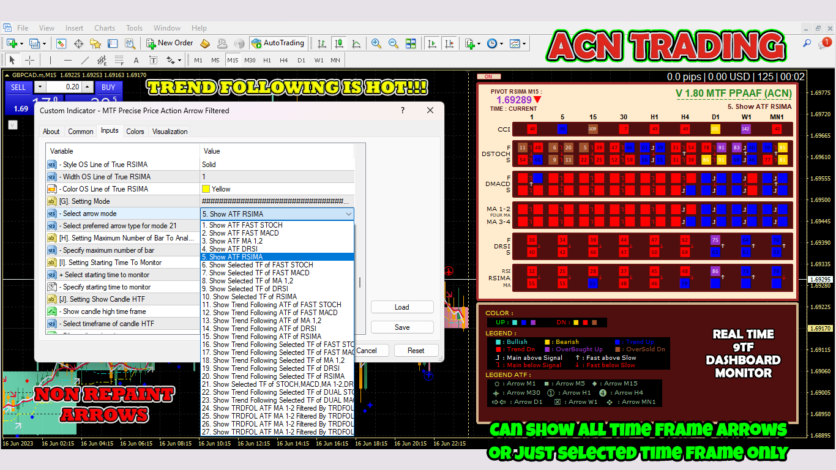This screenshot has height=470, width=836.
Task: Switch chart to line chart icon
Action: pos(356,43)
